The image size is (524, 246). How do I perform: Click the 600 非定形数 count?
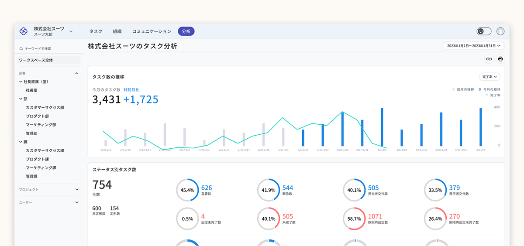point(97,208)
